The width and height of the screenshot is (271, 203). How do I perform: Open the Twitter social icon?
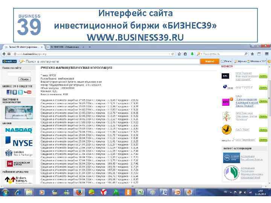click(20, 92)
